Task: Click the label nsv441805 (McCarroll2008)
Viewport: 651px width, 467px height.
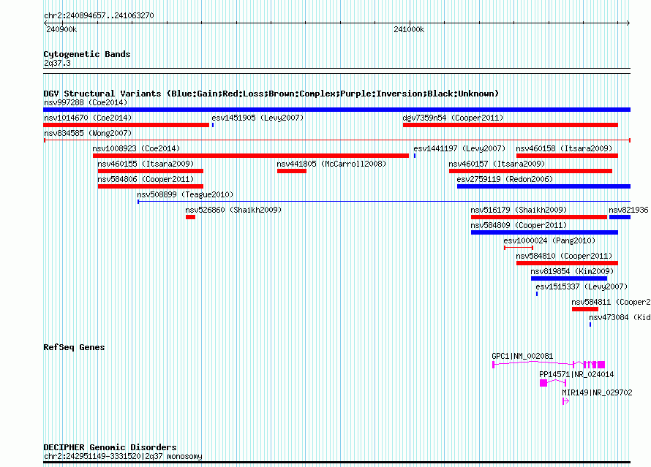Action: 332,164
